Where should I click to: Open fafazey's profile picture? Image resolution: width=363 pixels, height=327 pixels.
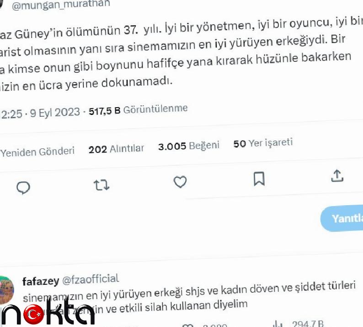point(6,289)
